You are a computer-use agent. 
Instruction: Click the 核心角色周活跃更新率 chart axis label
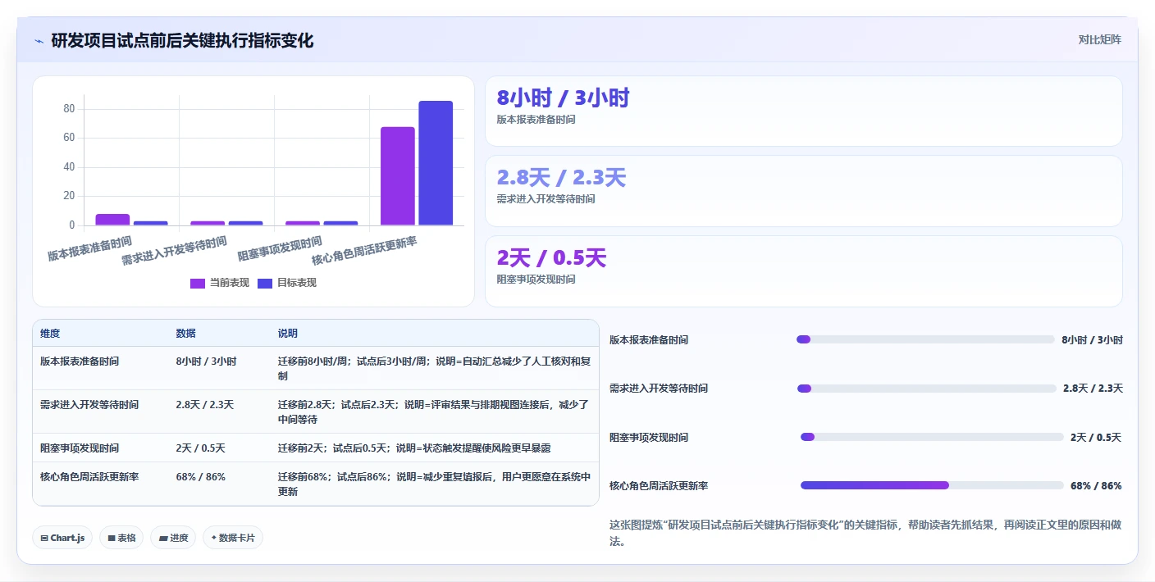click(365, 251)
